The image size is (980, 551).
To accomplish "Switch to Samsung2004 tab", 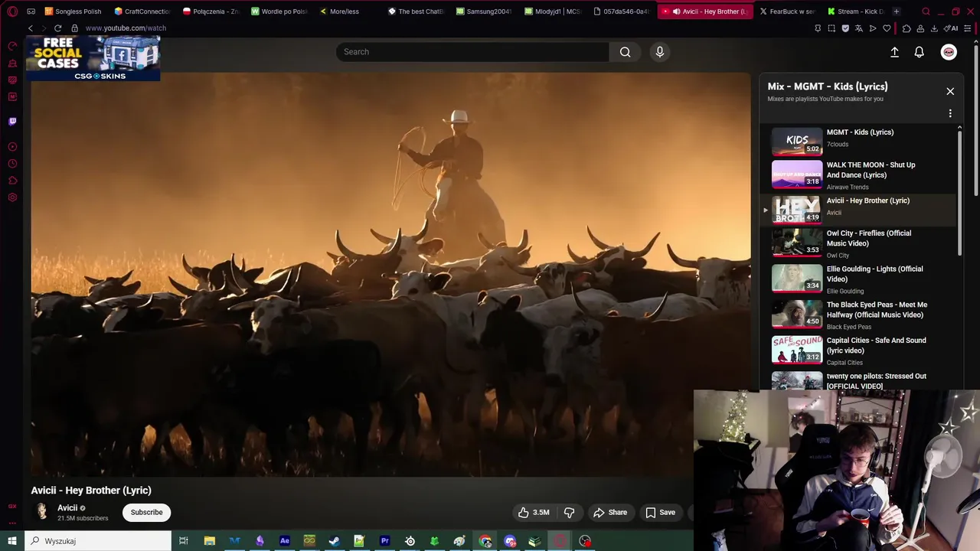I will (485, 11).
